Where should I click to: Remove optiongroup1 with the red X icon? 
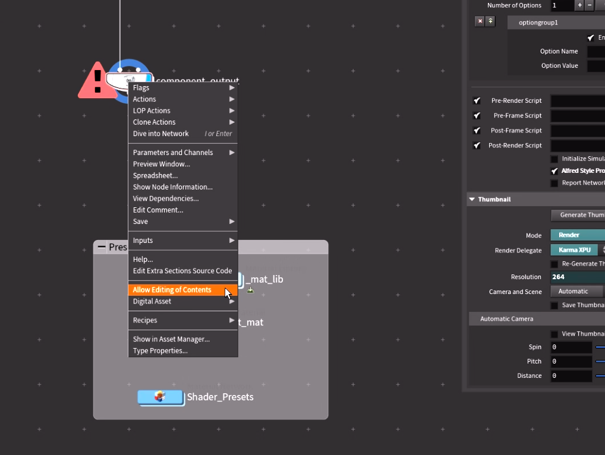(x=480, y=21)
